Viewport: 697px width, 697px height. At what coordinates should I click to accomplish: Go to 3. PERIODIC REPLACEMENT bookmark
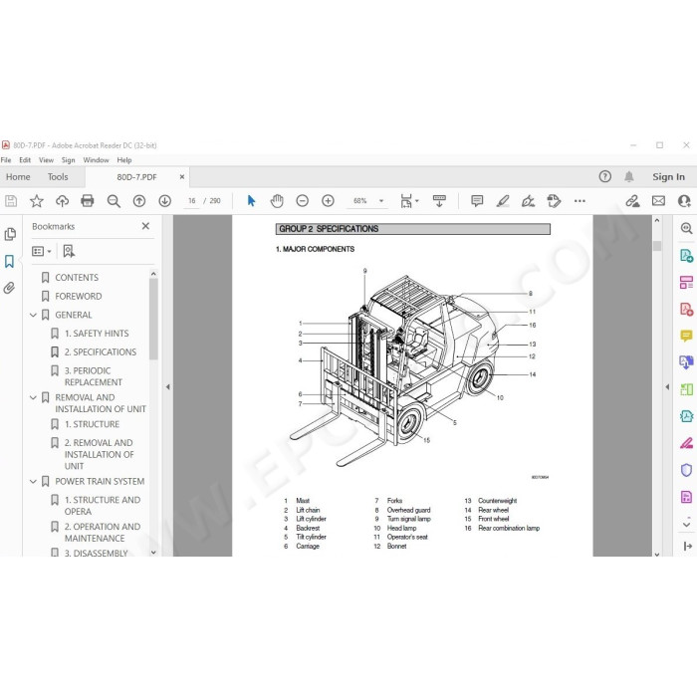94,377
